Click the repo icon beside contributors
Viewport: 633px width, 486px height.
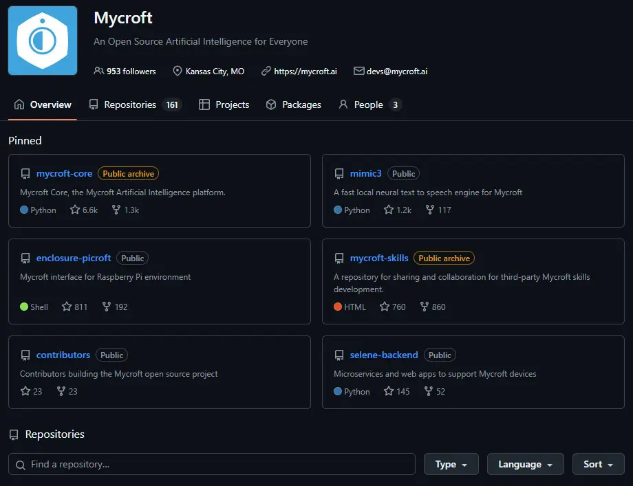[x=25, y=355]
